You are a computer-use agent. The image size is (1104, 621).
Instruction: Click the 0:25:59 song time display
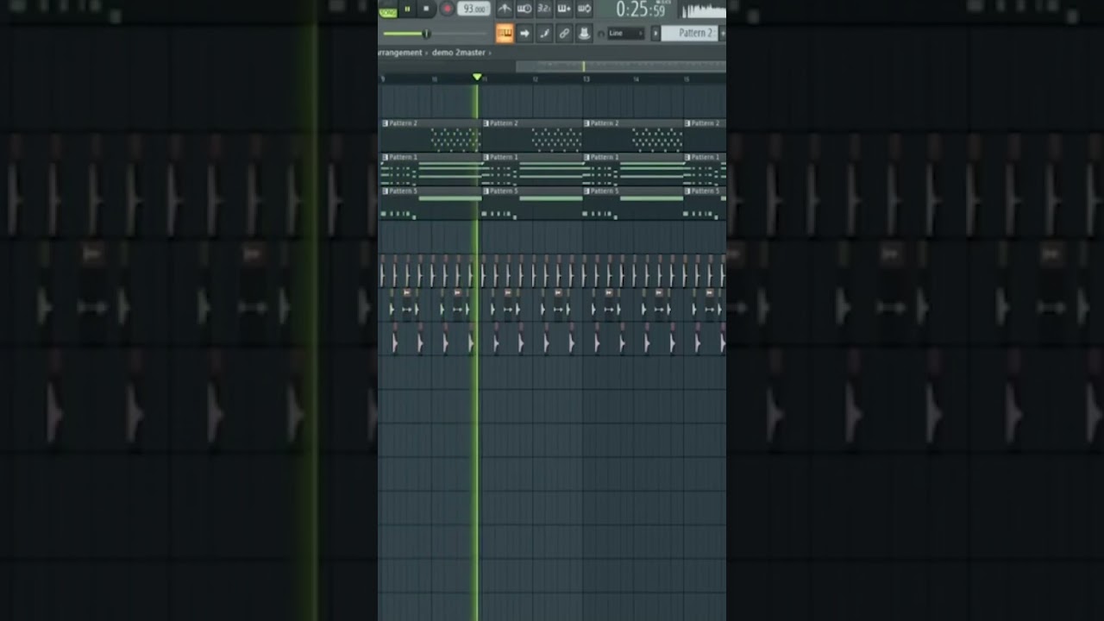pos(641,9)
